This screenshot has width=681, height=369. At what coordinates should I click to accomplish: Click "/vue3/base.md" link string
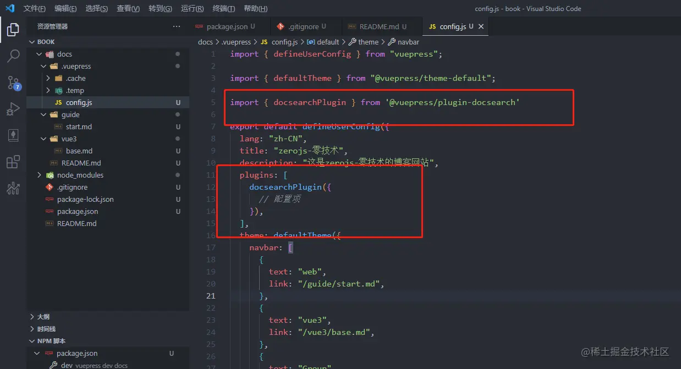336,332
